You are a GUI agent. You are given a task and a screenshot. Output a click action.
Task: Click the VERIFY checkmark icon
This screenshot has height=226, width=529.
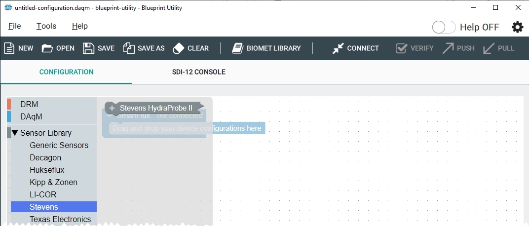click(402, 48)
